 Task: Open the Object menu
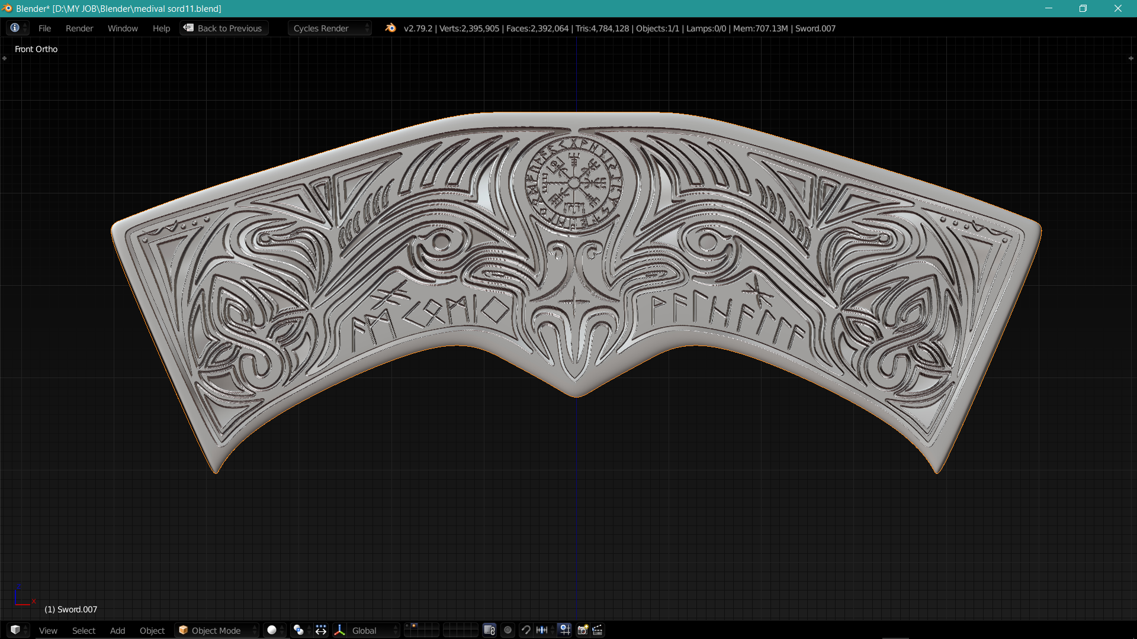pyautogui.click(x=152, y=630)
